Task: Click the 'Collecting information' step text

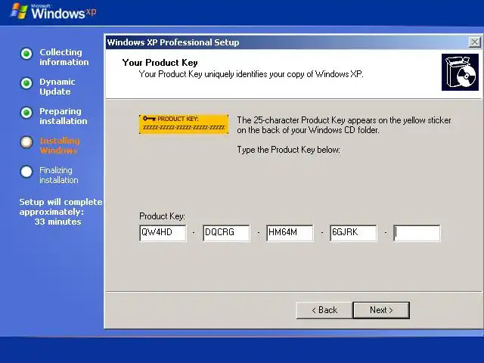Action: pyautogui.click(x=64, y=57)
